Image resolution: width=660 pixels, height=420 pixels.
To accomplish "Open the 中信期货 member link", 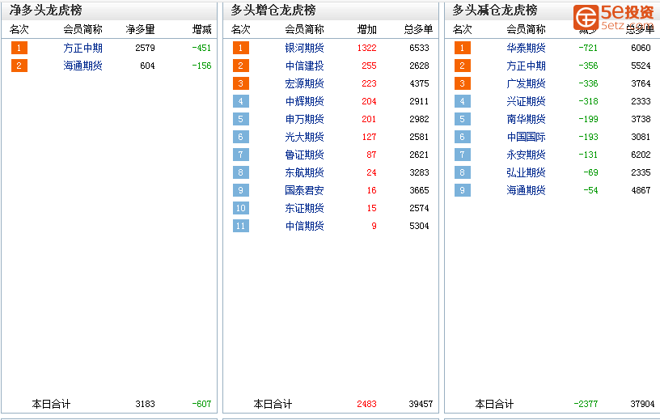I will (x=304, y=226).
